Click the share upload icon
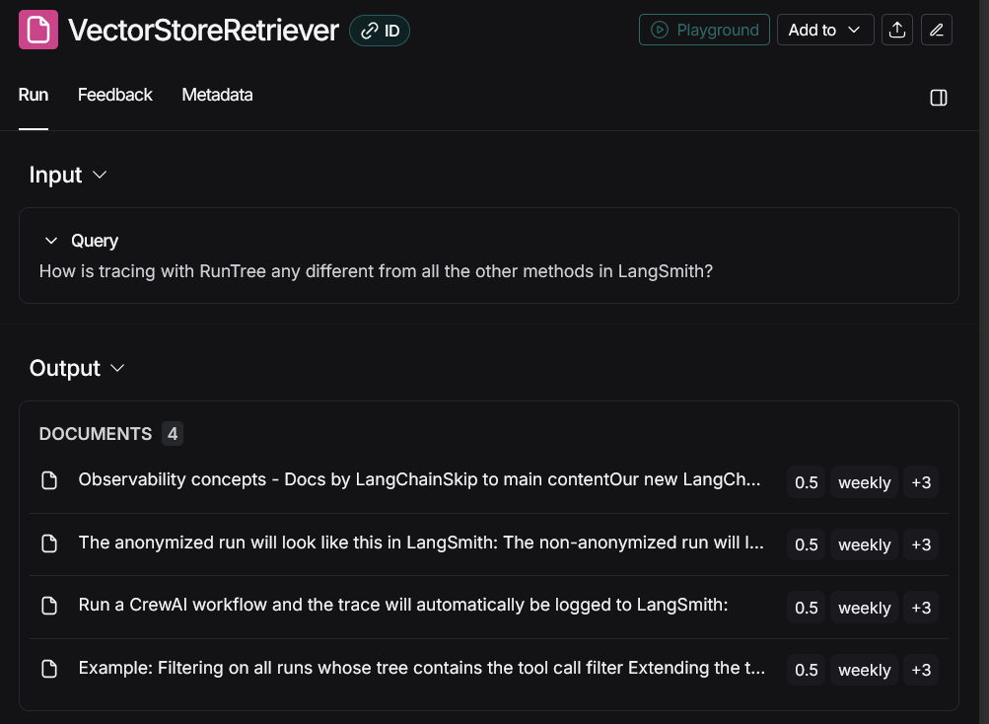989x724 pixels. click(897, 30)
